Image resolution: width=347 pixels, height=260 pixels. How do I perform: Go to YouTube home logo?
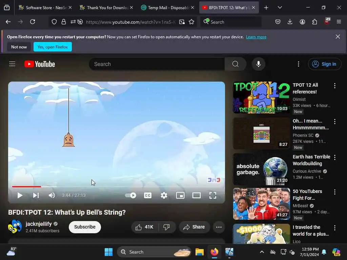(x=40, y=64)
